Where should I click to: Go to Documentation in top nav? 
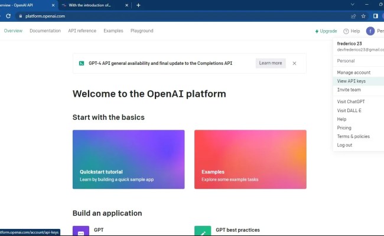pos(45,31)
